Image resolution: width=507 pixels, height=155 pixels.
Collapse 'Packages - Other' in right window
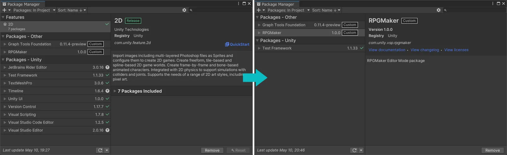pos(257,17)
